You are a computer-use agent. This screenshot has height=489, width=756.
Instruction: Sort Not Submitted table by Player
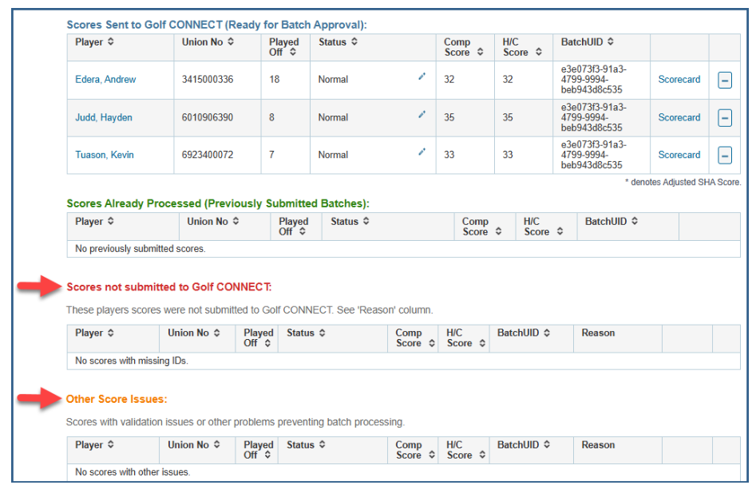(x=111, y=333)
